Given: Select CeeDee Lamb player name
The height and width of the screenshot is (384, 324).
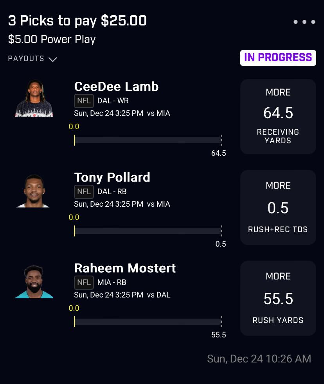Looking at the screenshot, I should coord(116,87).
